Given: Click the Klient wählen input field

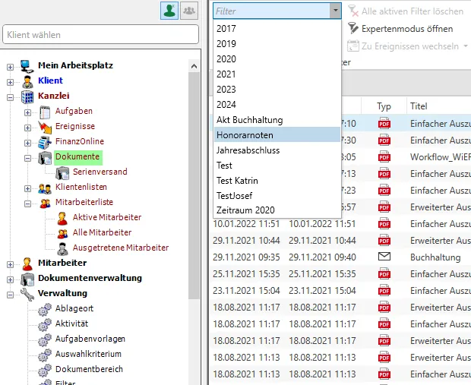Looking at the screenshot, I should (100, 34).
